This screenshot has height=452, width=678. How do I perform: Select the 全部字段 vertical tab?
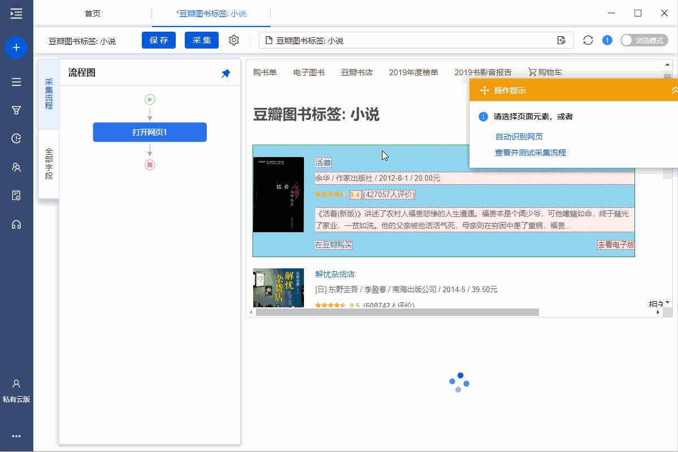tap(49, 164)
